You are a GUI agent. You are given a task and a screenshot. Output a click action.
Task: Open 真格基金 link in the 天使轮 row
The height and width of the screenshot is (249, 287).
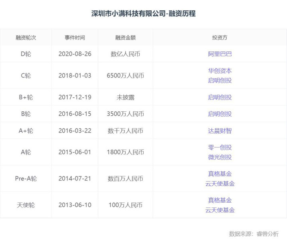tap(220, 200)
